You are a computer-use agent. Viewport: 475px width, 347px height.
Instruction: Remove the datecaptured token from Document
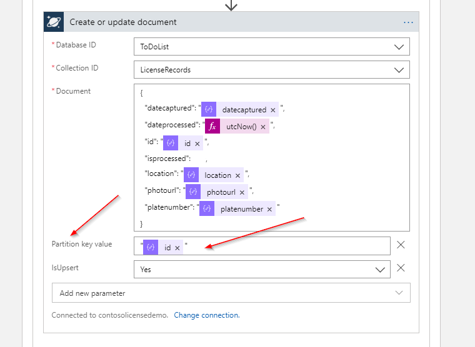(x=273, y=110)
